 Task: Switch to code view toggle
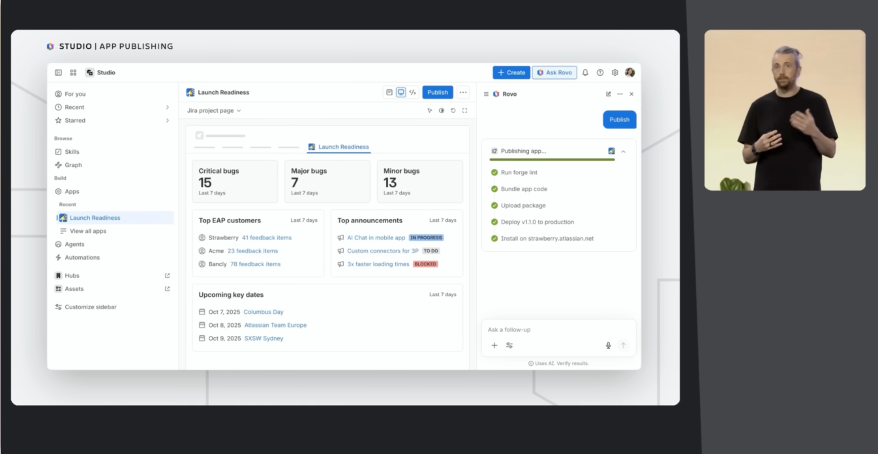pyautogui.click(x=412, y=93)
